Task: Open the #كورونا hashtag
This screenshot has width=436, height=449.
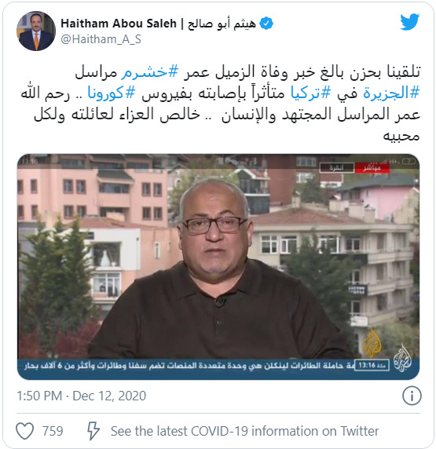Action: [x=111, y=93]
